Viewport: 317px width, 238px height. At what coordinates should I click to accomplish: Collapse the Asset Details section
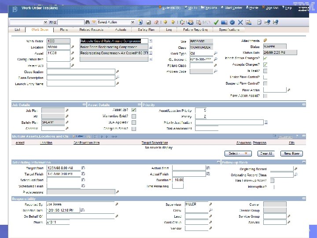click(139, 104)
